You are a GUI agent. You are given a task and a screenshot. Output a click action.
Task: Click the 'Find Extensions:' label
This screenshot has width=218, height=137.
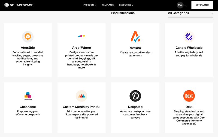(123, 13)
